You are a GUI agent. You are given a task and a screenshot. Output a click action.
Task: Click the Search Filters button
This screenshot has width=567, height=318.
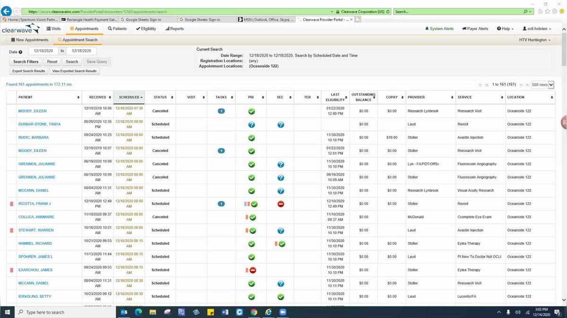pyautogui.click(x=26, y=61)
